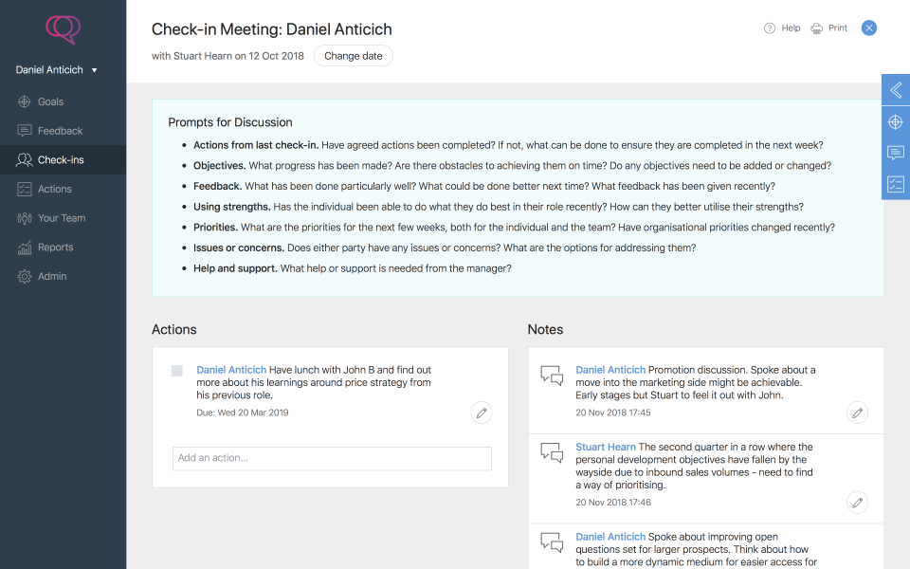
Task: Open goals panel from the blue side tab
Action: tap(895, 122)
